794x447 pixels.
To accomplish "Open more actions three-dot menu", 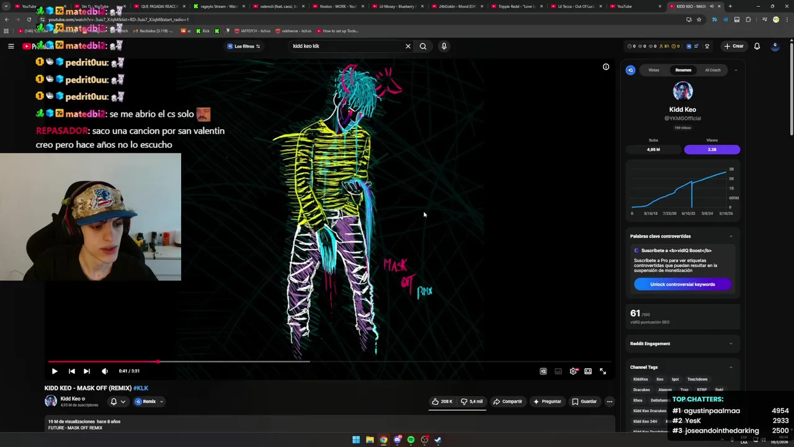I will click(x=610, y=402).
